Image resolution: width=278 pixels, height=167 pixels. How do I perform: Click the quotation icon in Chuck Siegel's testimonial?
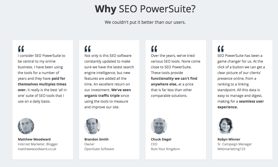point(154,49)
